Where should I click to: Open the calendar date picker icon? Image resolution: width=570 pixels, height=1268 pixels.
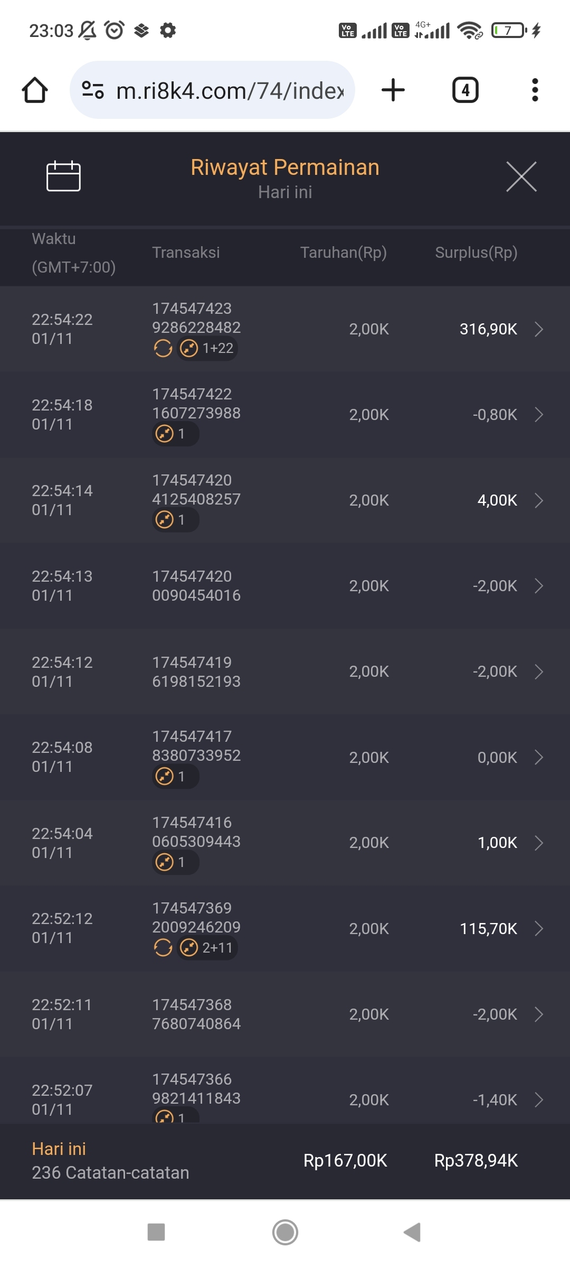click(x=63, y=176)
